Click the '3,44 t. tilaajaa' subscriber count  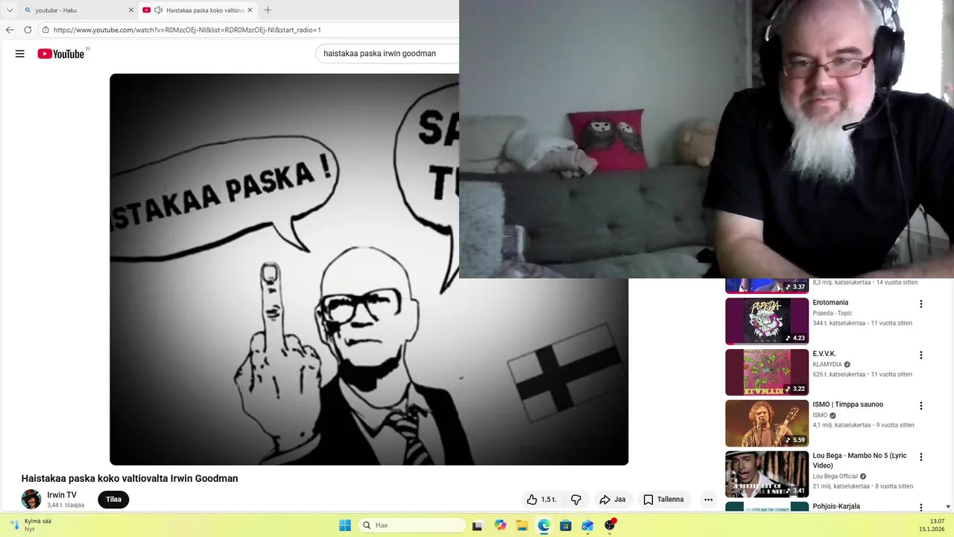pyautogui.click(x=66, y=506)
